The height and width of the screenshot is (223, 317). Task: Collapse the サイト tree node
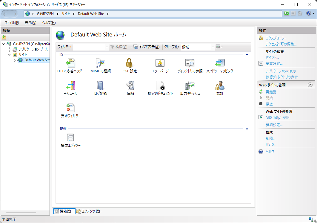[x=9, y=55]
